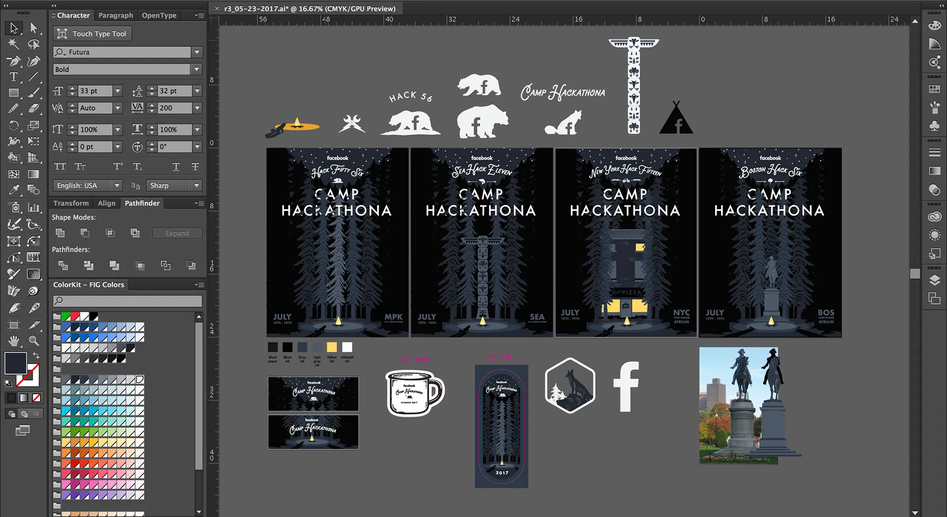Click the ColorKit - FIG Colors tab

[89, 285]
